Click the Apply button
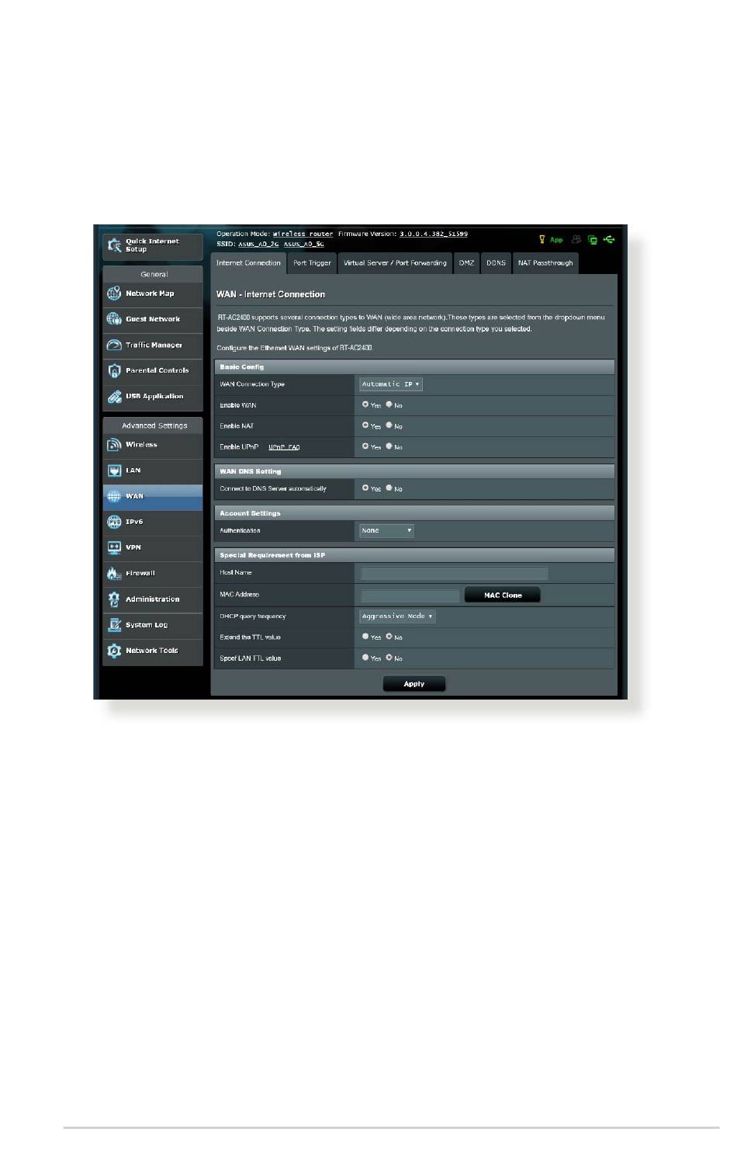Image resolution: width=737 pixels, height=1153 pixels. tap(414, 684)
